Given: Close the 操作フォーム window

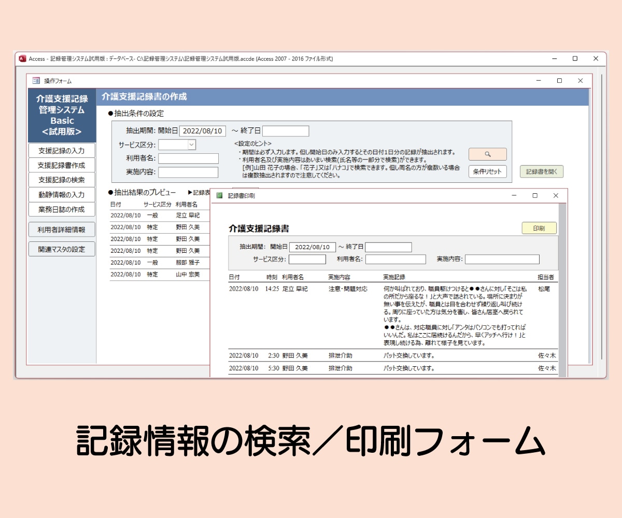Looking at the screenshot, I should (581, 81).
